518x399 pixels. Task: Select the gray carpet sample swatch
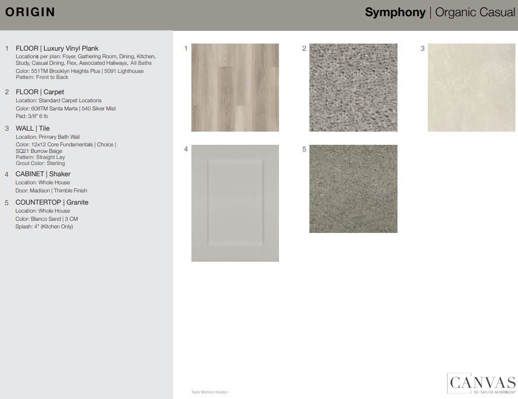353,88
